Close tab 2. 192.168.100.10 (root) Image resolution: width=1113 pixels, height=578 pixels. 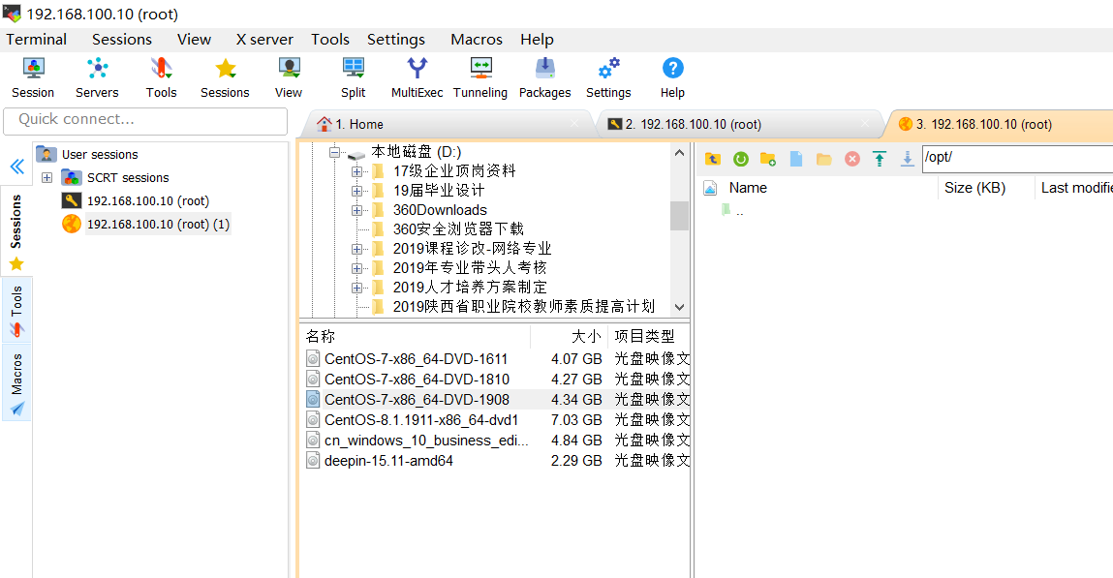pyautogui.click(x=865, y=124)
